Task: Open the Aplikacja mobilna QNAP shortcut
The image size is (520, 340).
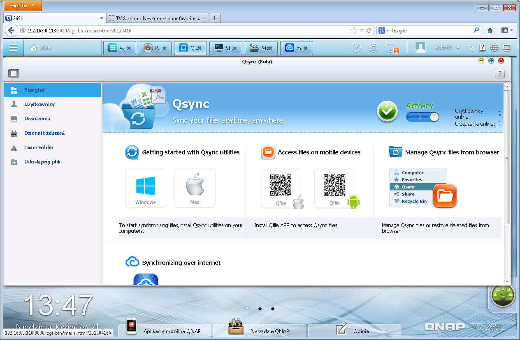Action: pyautogui.click(x=165, y=331)
